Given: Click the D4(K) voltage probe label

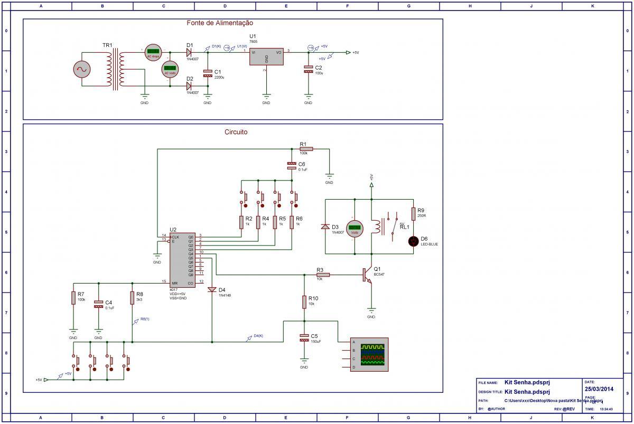Looking at the screenshot, I should coord(258,336).
